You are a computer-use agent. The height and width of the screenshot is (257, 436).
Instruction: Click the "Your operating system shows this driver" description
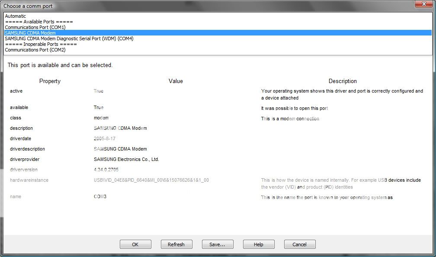pyautogui.click(x=342, y=94)
